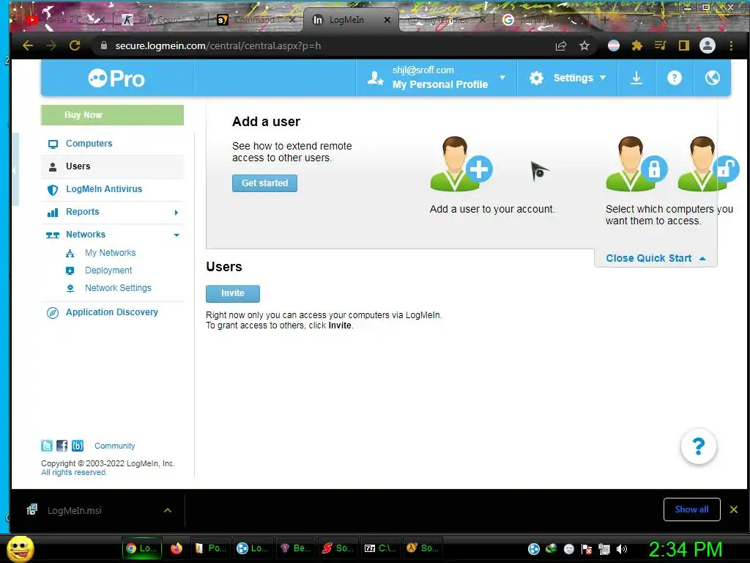The image size is (750, 563).
Task: Open the LogMeIn.msi downloaded file
Action: (x=74, y=510)
